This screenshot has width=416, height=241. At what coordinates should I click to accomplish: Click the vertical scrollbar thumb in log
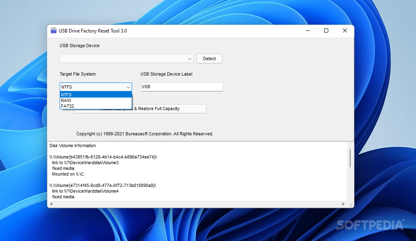point(350,158)
